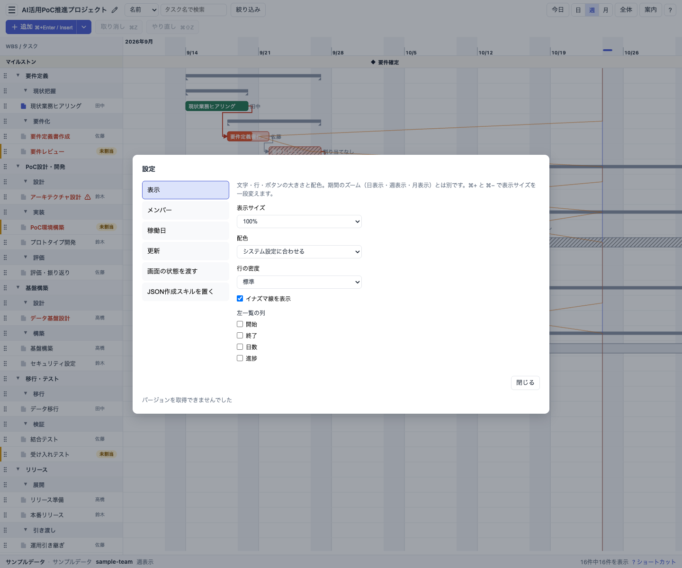682x568 pixels.
Task: Click file icon beside 要件定義書作成
Action: click(x=23, y=136)
